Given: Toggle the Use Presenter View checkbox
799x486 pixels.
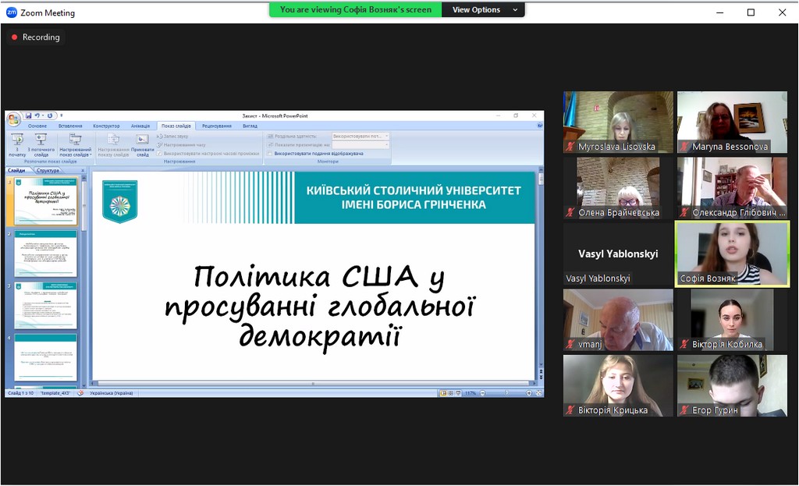Looking at the screenshot, I should pyautogui.click(x=270, y=154).
